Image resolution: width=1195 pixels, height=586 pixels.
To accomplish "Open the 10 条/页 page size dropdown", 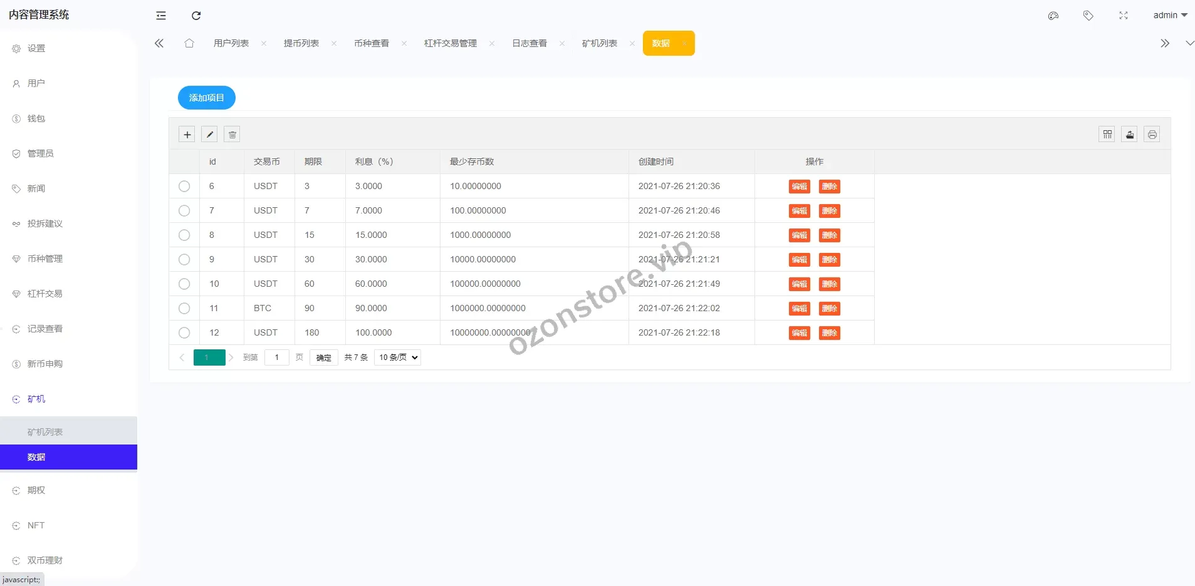I will point(397,357).
